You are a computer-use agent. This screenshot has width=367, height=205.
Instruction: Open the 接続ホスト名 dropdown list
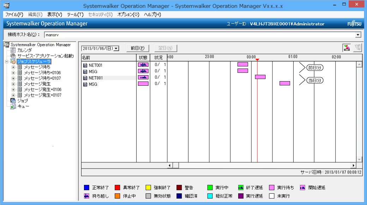358,35
